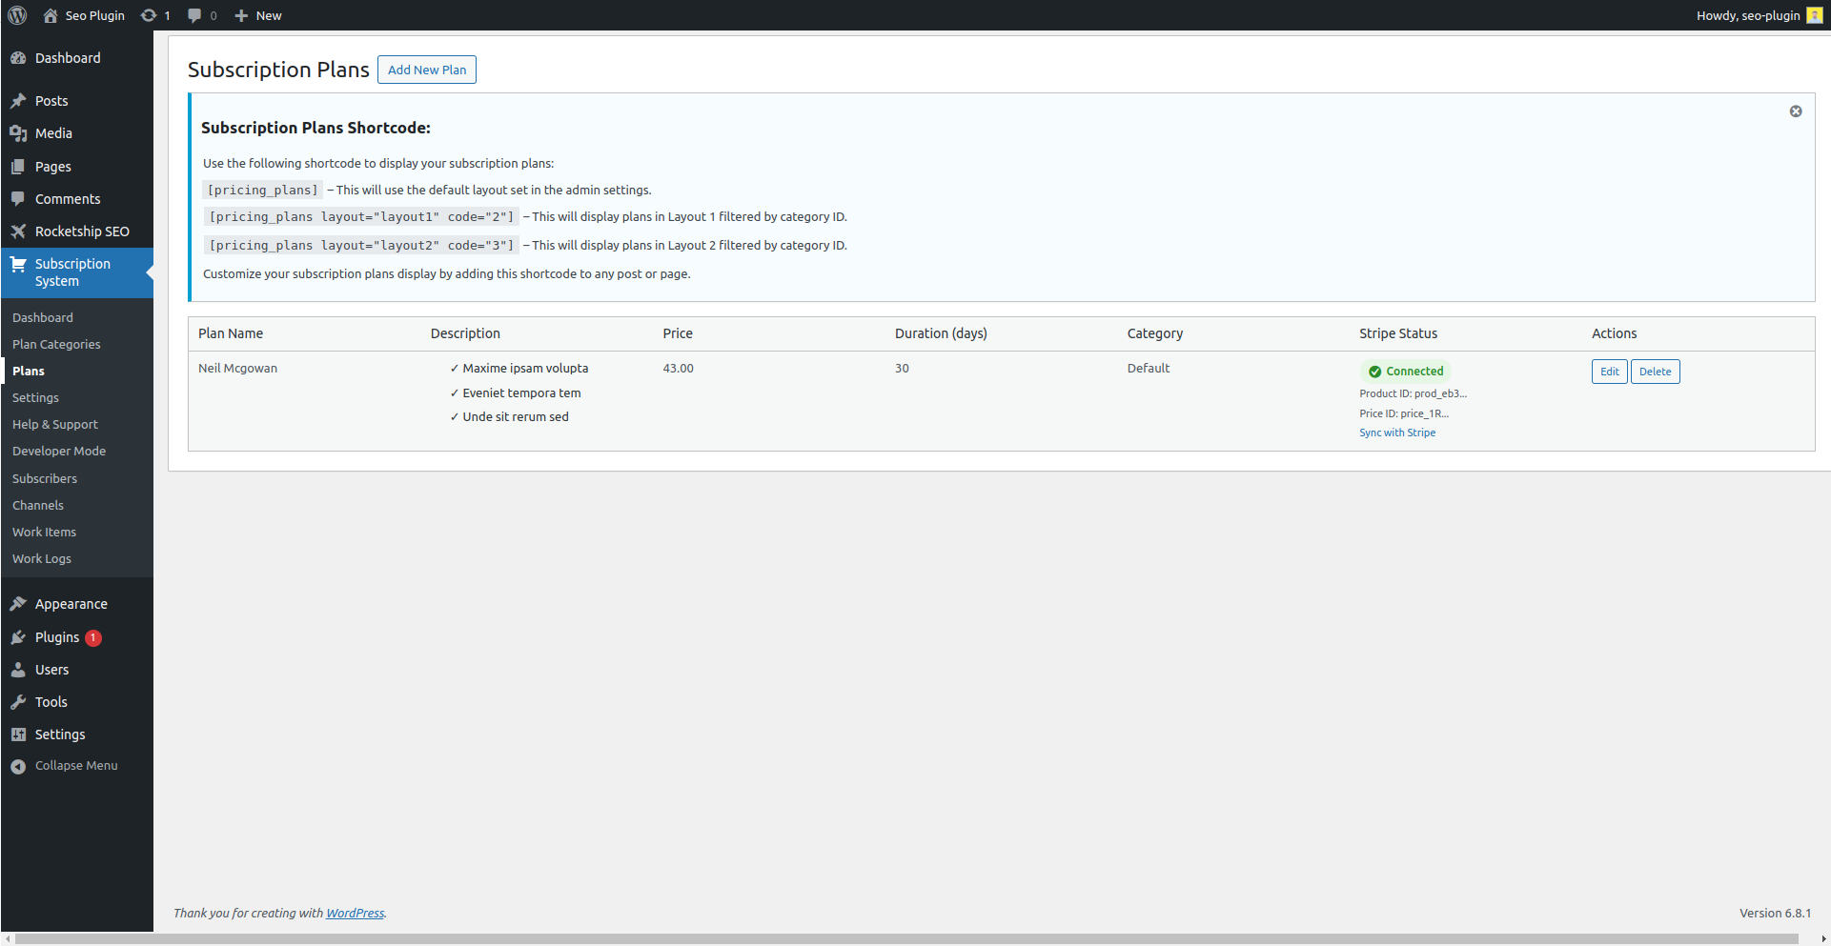Open Work Logs submenu item
Viewport: 1831px width, 946px height.
coord(42,559)
